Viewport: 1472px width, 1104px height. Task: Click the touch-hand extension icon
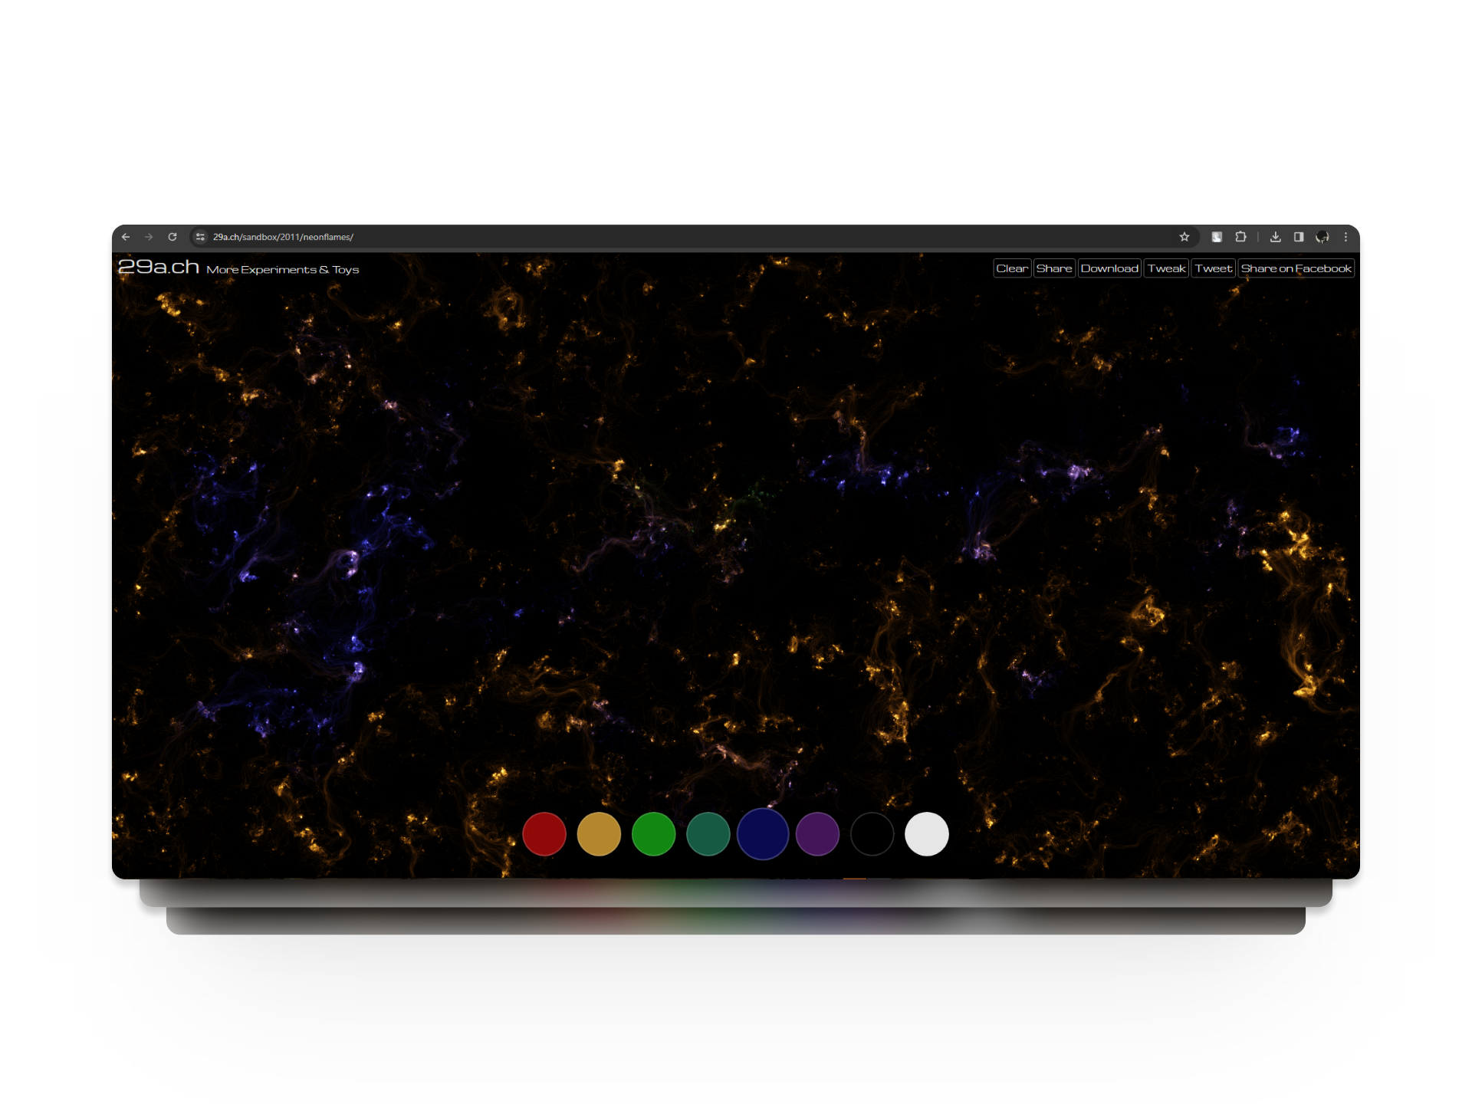(x=1217, y=237)
